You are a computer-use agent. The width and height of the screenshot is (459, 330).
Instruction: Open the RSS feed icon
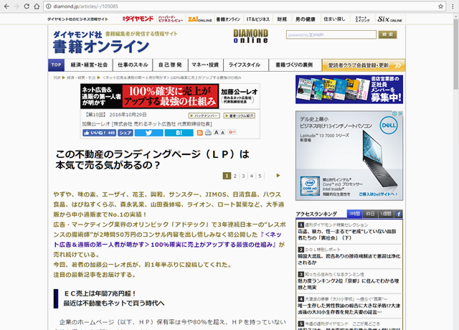click(206, 133)
